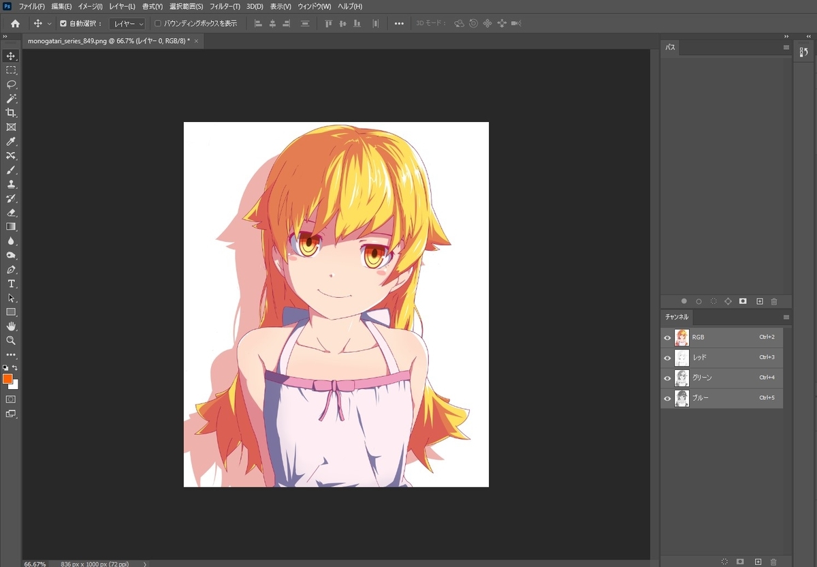The image size is (817, 567).
Task: Select the Lasso tool
Action: pyautogui.click(x=11, y=85)
